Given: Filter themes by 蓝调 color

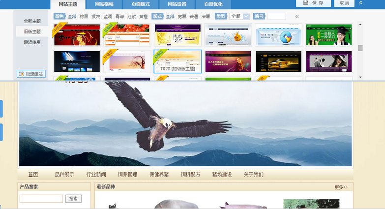Looking at the screenshot, I should (108, 16).
